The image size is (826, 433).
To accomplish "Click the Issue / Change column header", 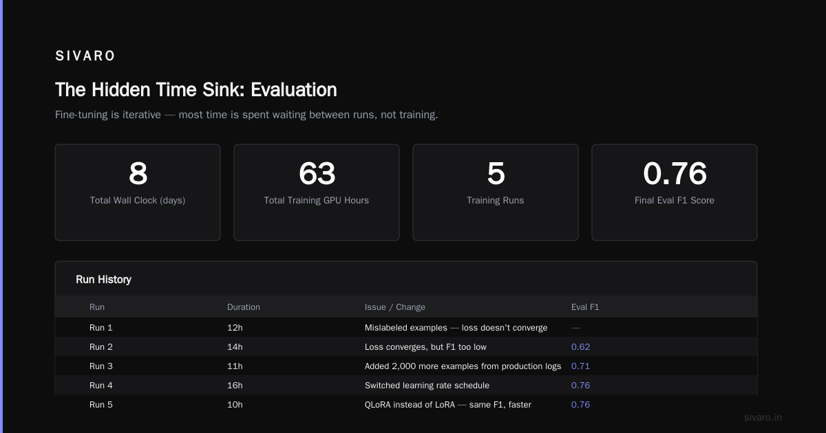I will click(x=395, y=307).
